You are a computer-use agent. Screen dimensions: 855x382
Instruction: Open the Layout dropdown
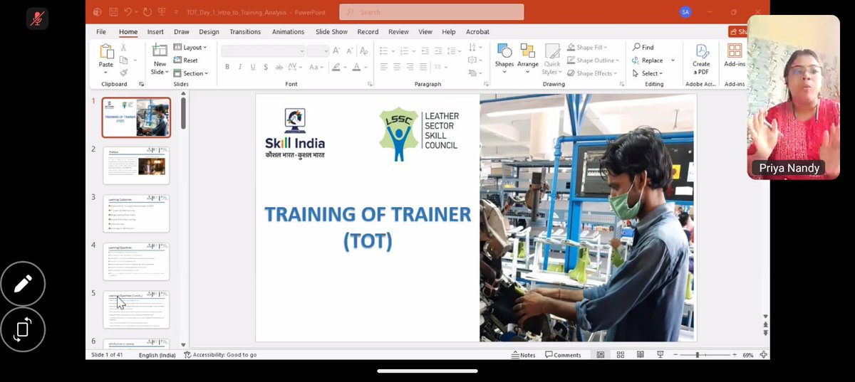pos(190,48)
